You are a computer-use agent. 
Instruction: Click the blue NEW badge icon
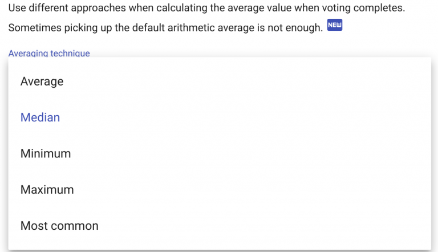(335, 26)
